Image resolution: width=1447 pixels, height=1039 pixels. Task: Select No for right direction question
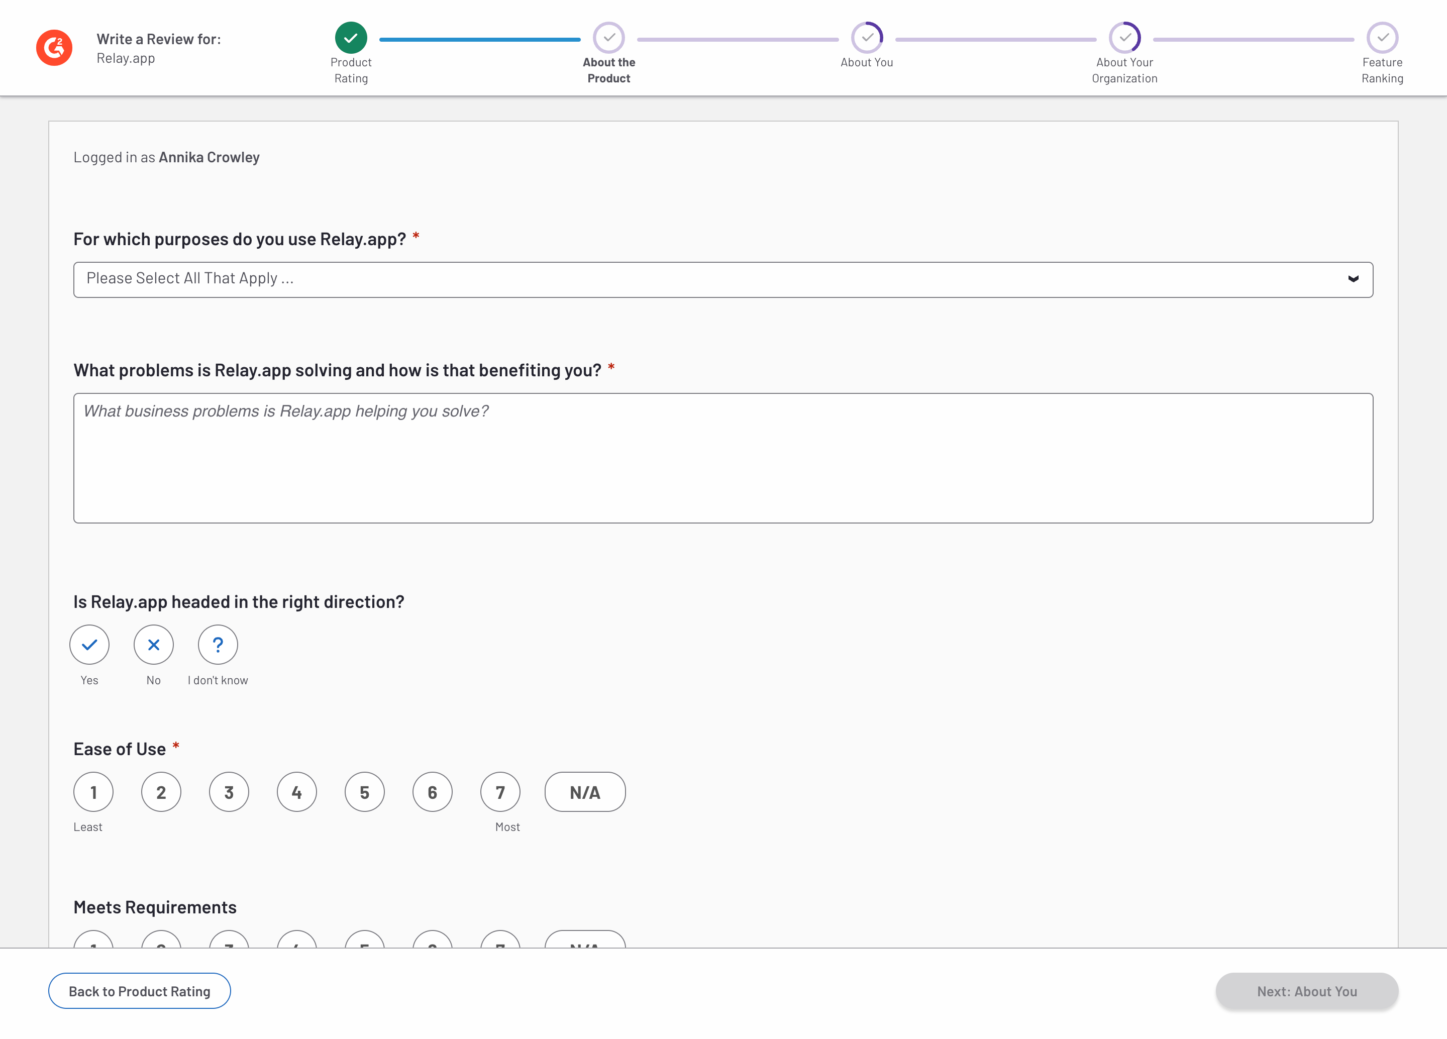coord(154,644)
